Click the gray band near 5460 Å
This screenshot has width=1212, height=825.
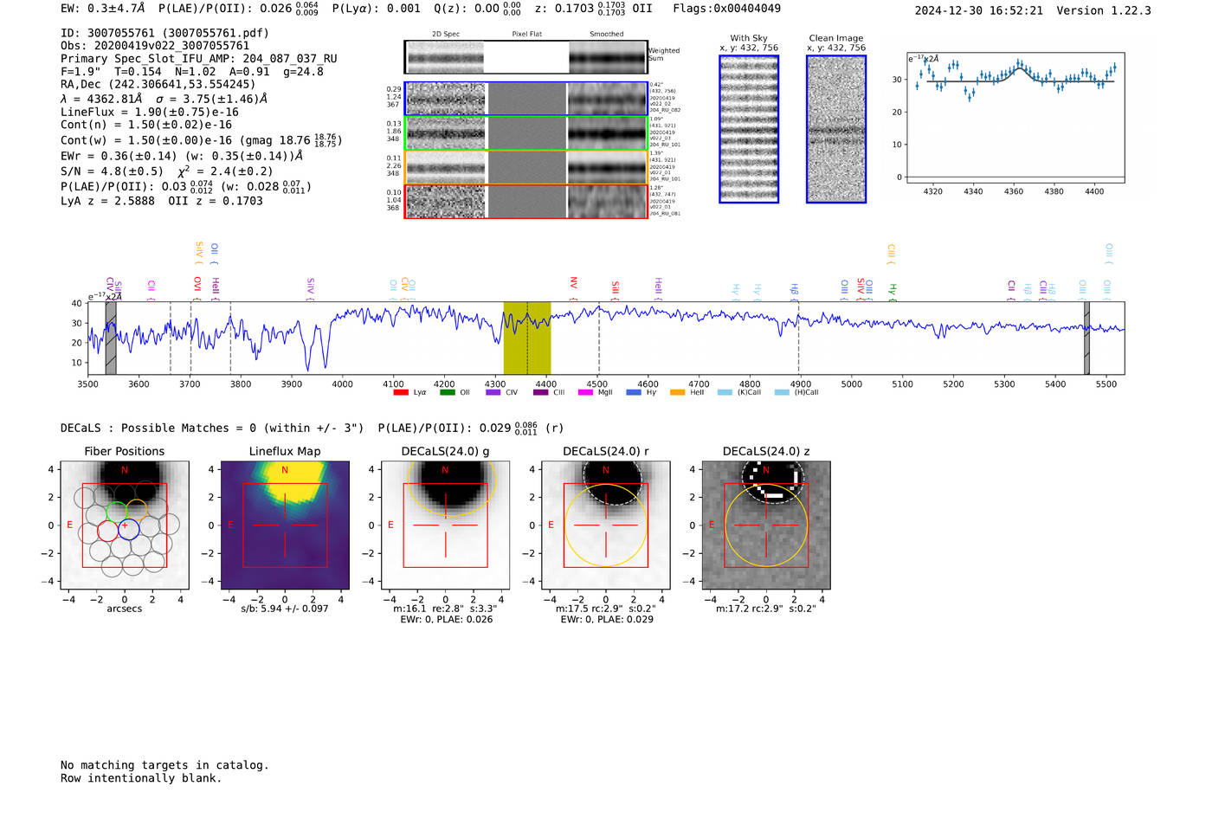click(x=1086, y=338)
